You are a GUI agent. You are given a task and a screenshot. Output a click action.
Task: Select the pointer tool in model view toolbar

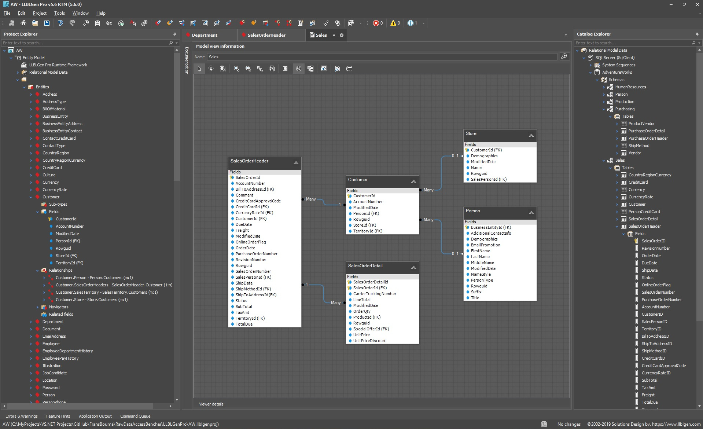pyautogui.click(x=199, y=69)
